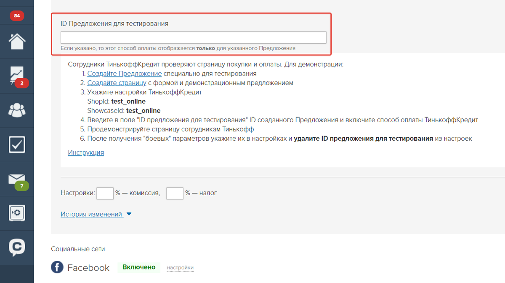This screenshot has height=283, width=505.
Task: Open the sales chart section in sidebar
Action: coord(17,76)
